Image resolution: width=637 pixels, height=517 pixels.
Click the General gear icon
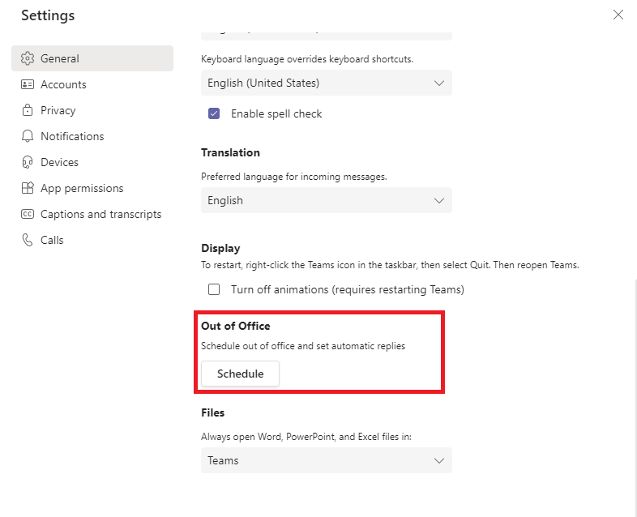pos(28,58)
